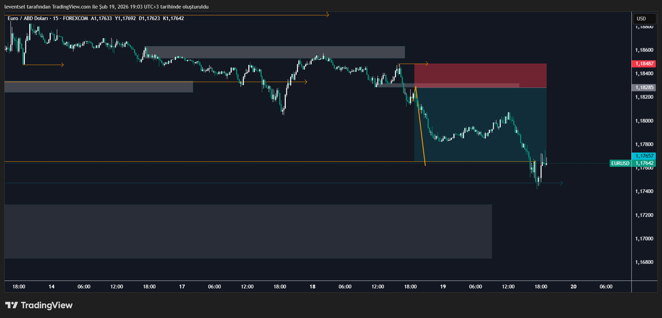Click the 1,18600 price axis tick
Image resolution: width=662 pixels, height=318 pixels.
(644, 50)
